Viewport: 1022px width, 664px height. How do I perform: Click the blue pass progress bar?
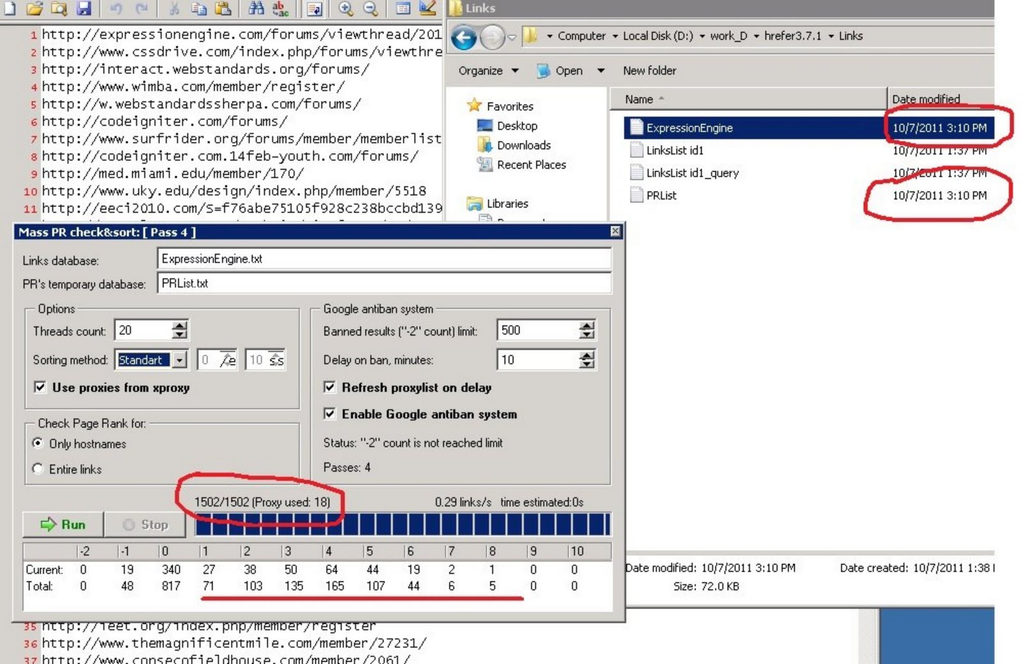[403, 524]
